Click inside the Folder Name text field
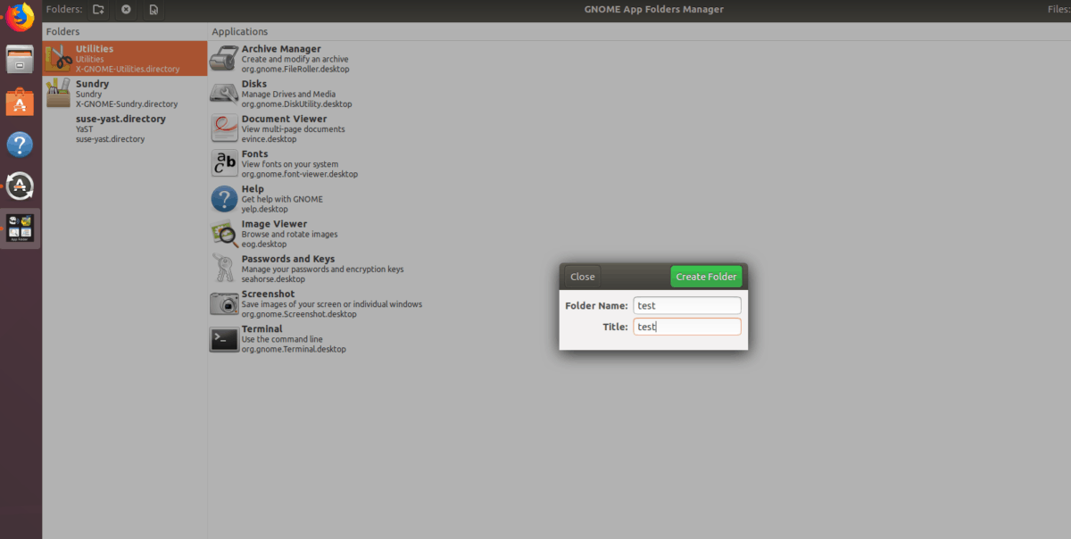Image resolution: width=1071 pixels, height=539 pixels. pyautogui.click(x=686, y=304)
